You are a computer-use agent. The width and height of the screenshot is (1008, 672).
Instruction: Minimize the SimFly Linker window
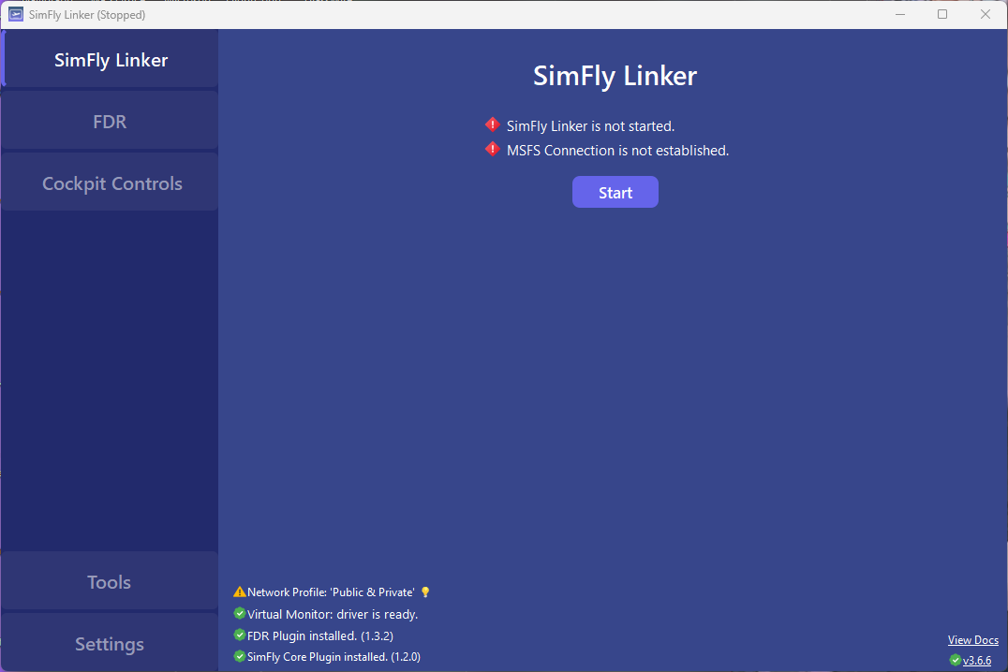coord(899,14)
